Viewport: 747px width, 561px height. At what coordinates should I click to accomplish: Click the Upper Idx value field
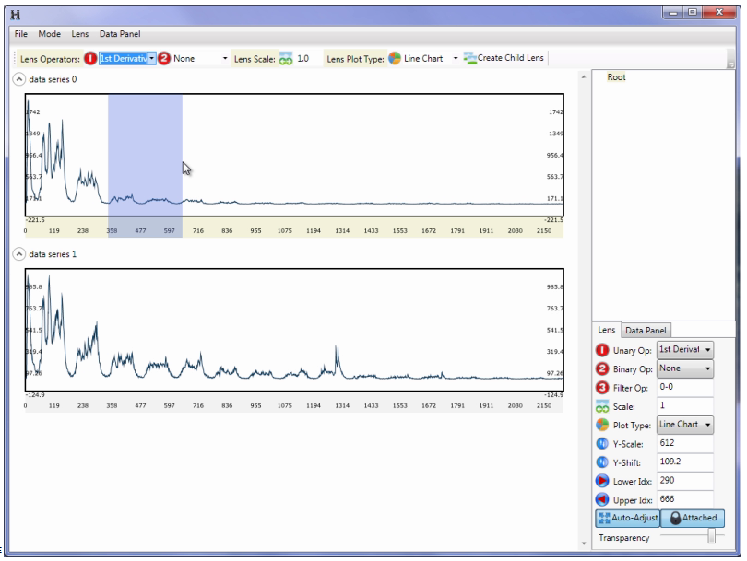684,499
